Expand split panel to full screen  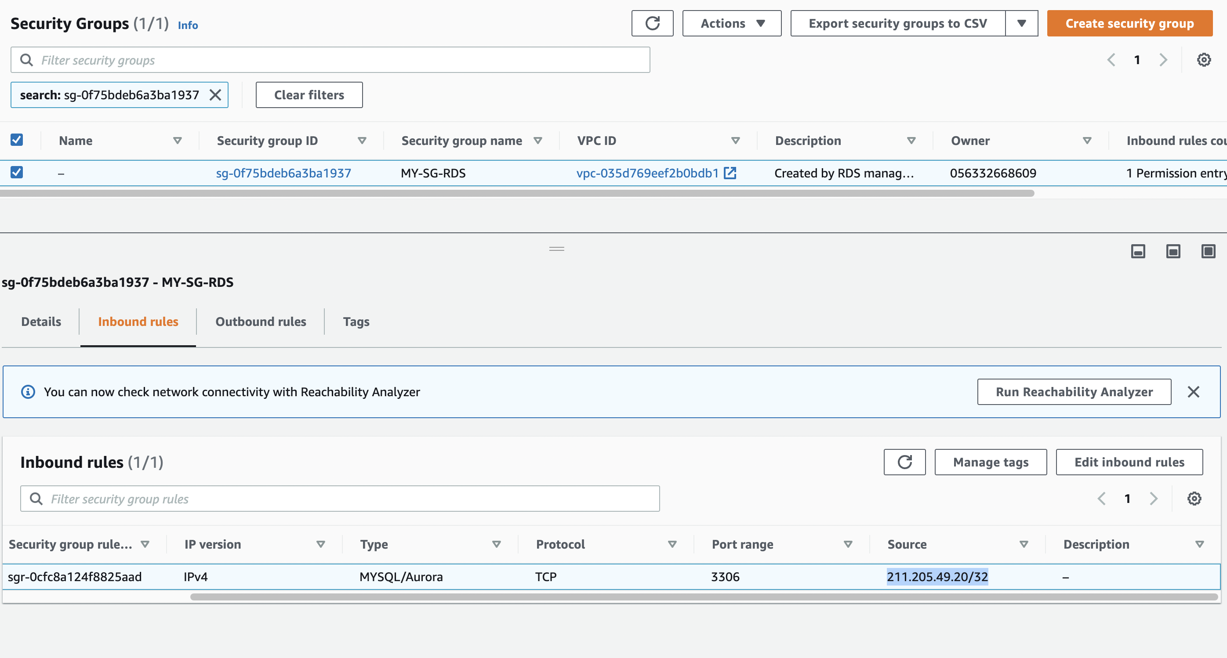point(1208,251)
